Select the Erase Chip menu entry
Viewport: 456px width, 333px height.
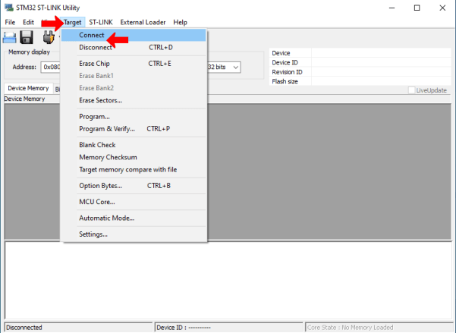point(94,64)
